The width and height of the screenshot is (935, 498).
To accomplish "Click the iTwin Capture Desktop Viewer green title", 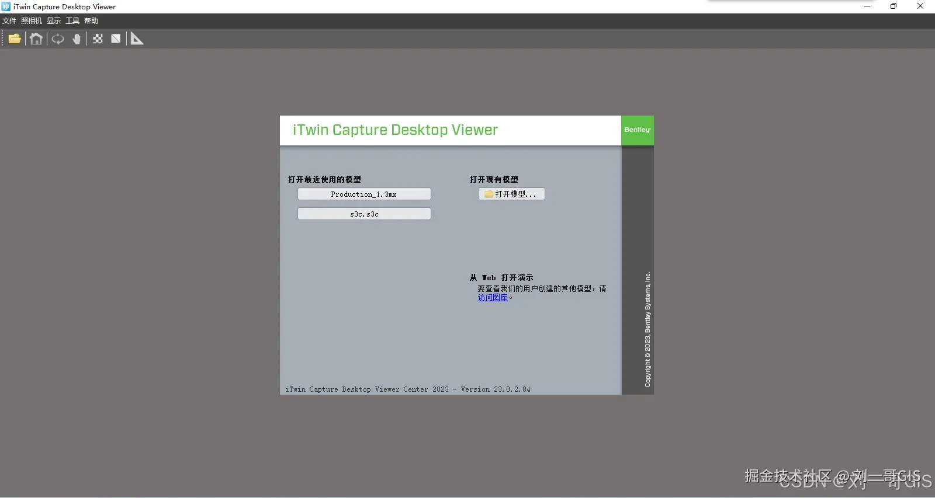I will click(395, 130).
